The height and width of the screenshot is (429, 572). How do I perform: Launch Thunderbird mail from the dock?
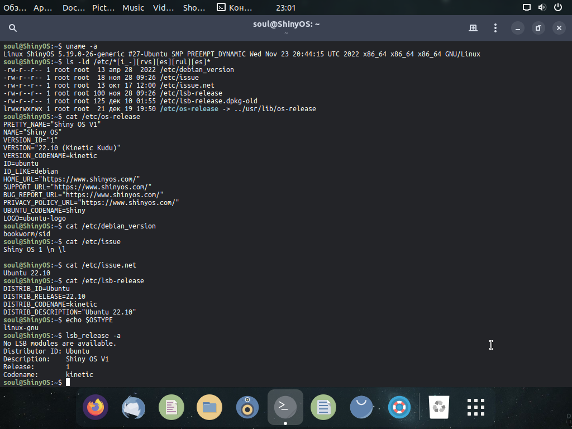tap(134, 407)
